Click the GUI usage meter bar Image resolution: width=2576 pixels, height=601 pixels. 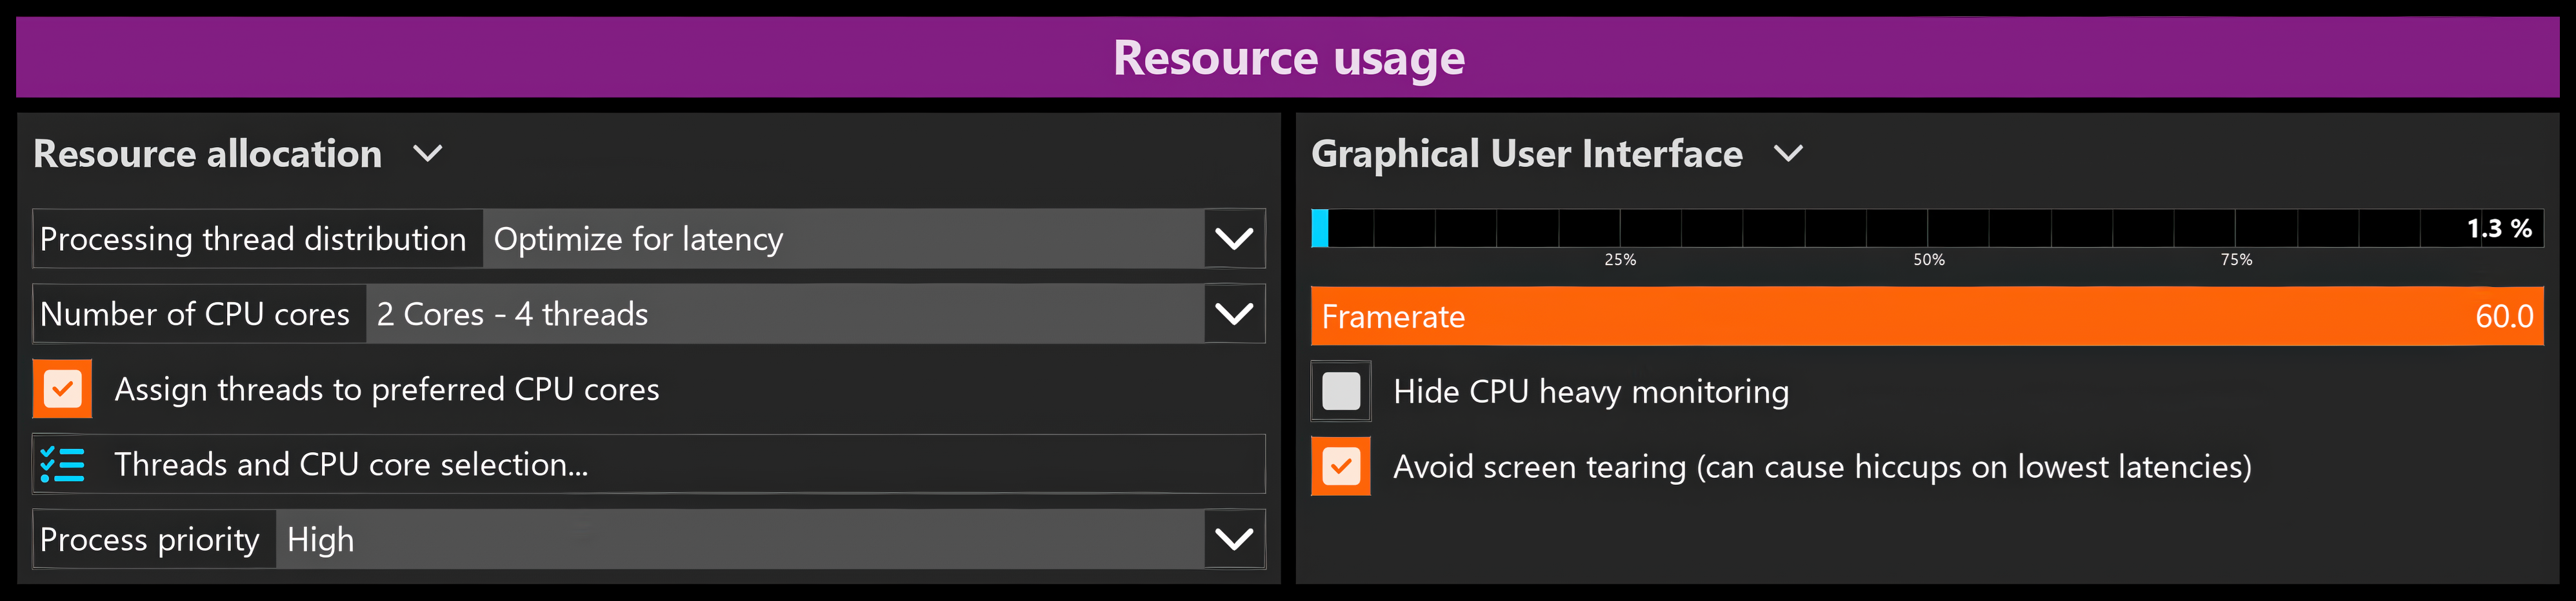pos(1927,228)
